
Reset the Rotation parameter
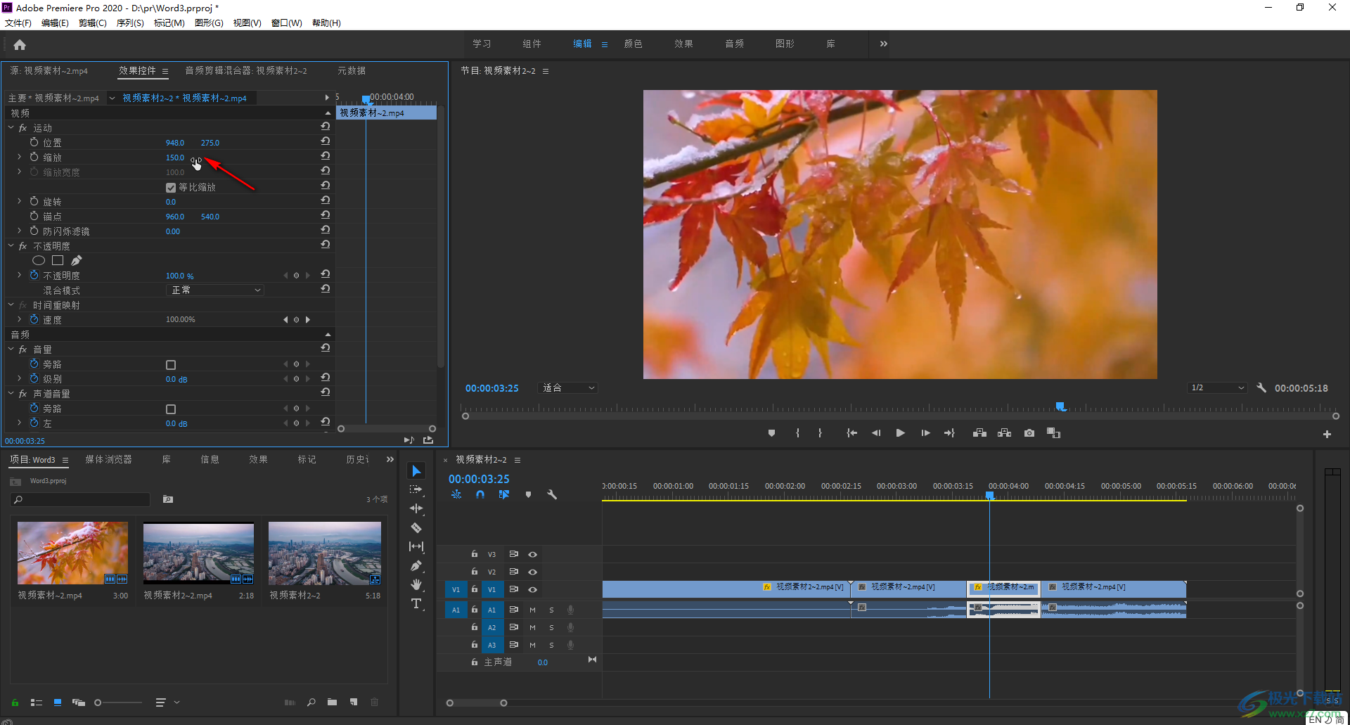coord(326,200)
